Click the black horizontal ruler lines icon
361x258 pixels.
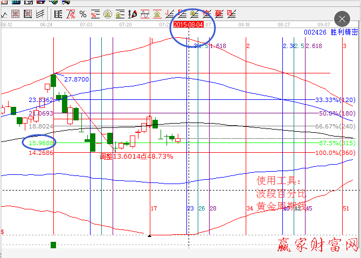(x=58, y=13)
